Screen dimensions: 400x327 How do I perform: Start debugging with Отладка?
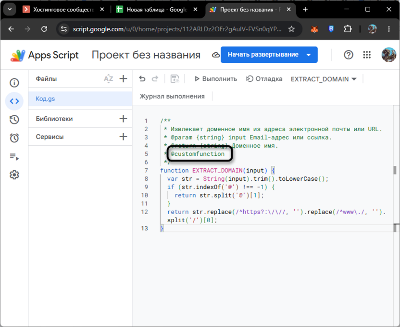pos(264,79)
